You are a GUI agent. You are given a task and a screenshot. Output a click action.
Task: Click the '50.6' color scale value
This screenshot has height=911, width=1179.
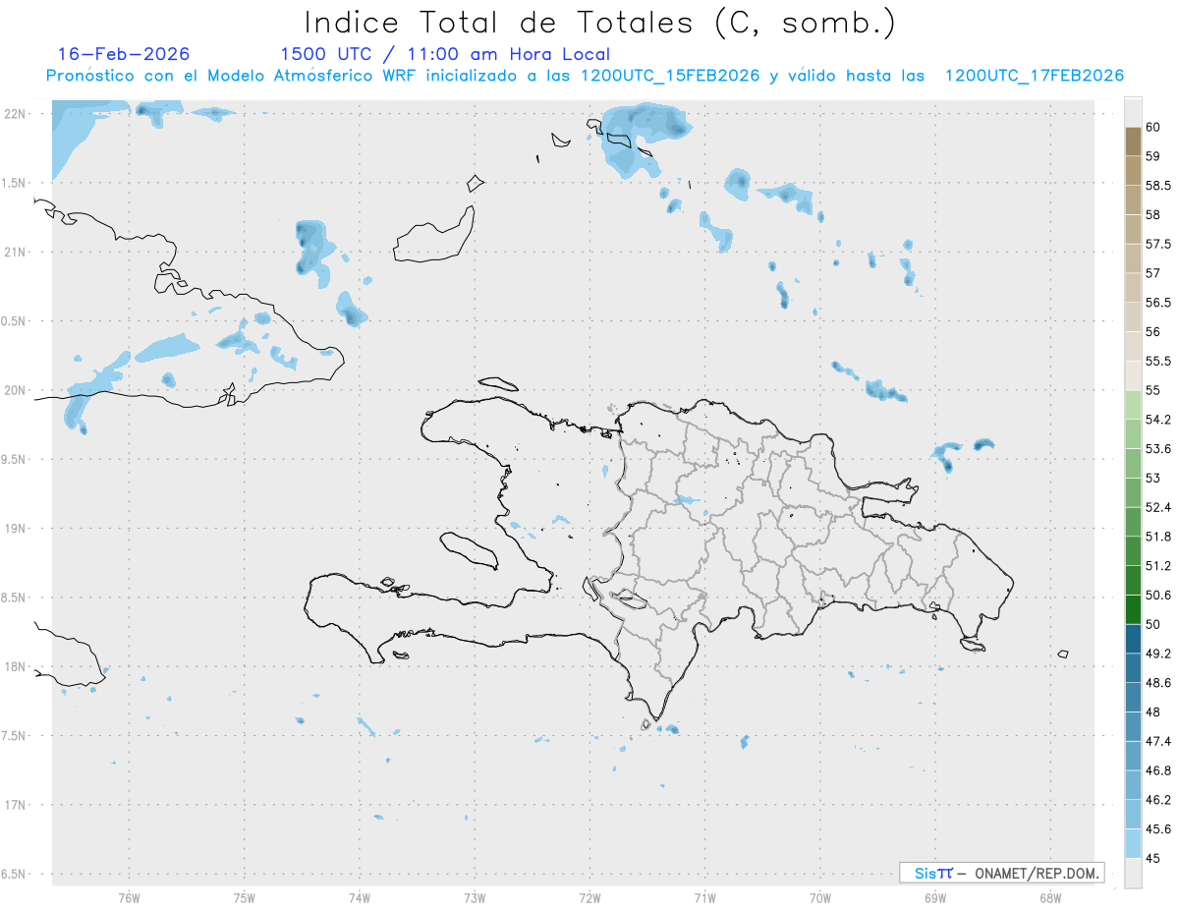pos(1157,595)
